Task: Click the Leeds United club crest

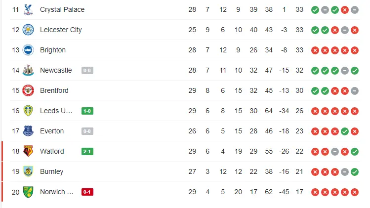Action: pyautogui.click(x=28, y=111)
